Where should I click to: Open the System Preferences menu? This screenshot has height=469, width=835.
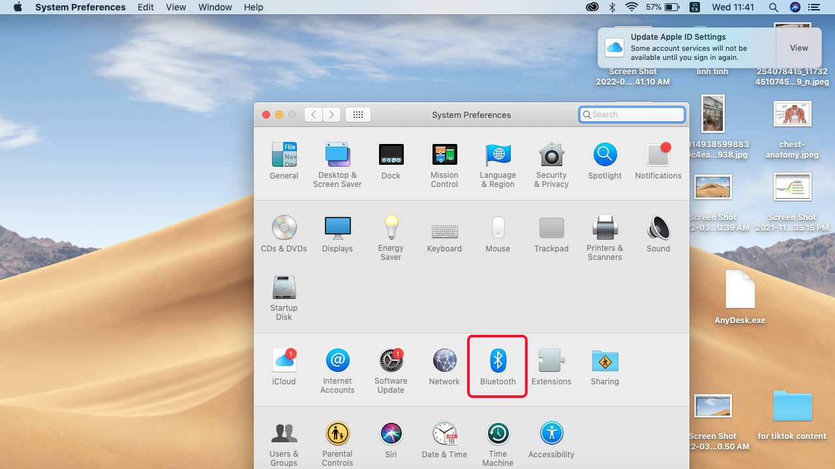(80, 7)
